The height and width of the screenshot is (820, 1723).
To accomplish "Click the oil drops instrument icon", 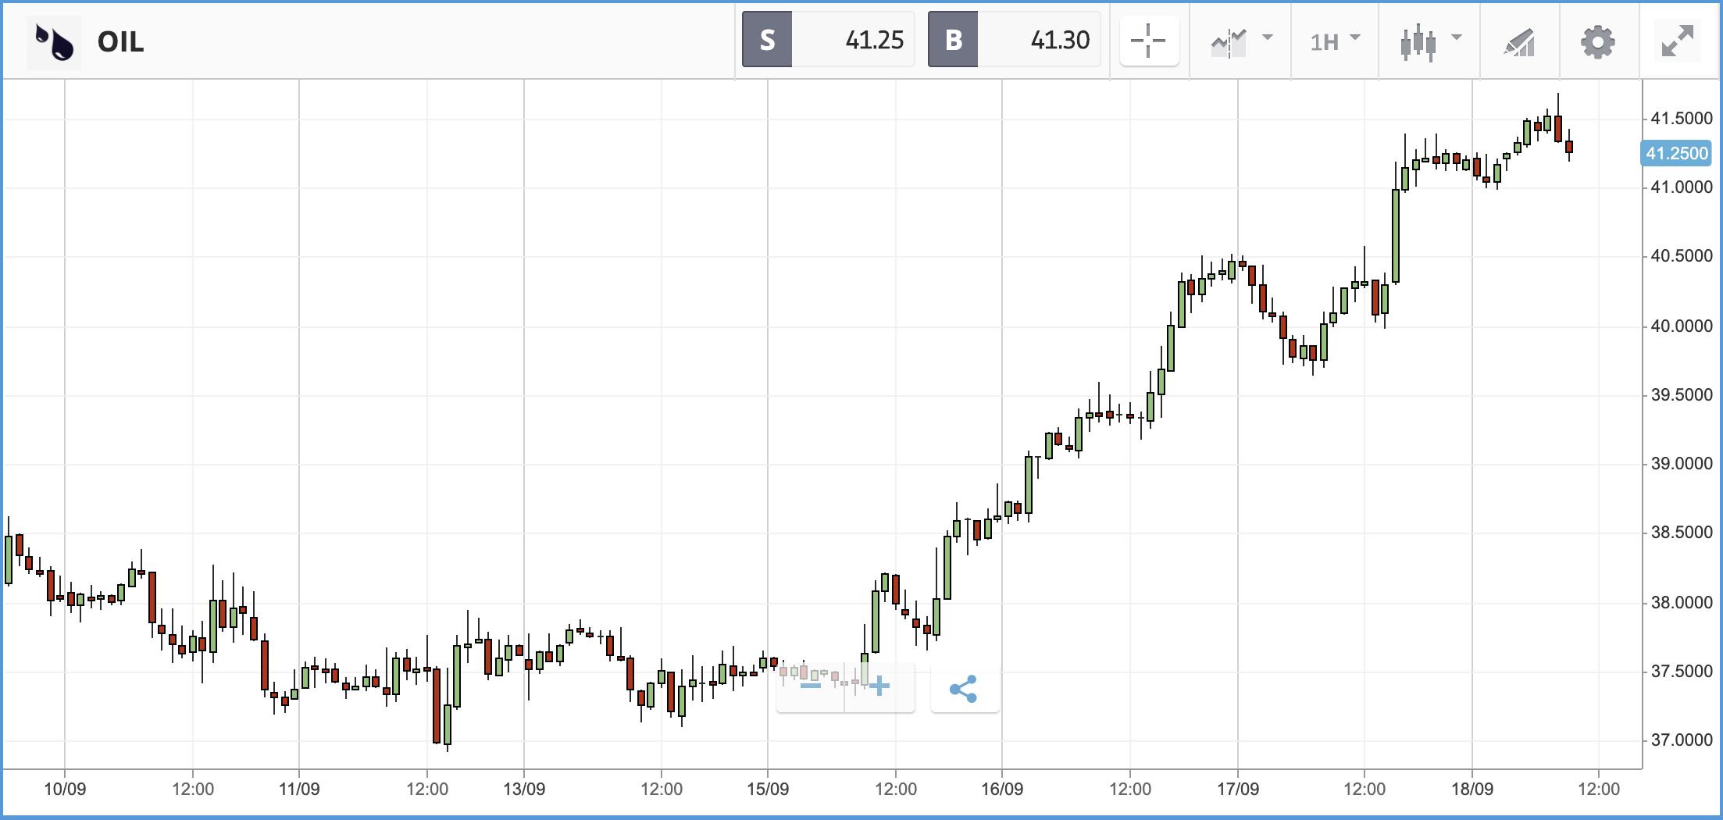I will coord(54,42).
